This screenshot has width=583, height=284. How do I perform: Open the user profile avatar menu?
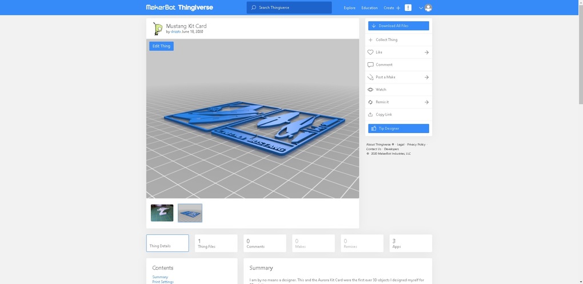pos(428,8)
